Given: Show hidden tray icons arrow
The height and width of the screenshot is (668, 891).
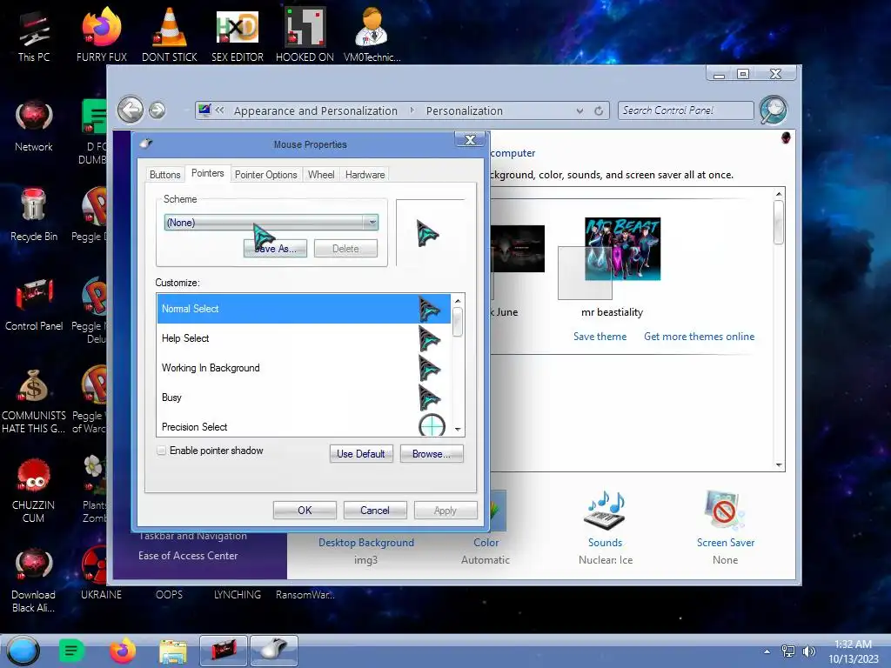Looking at the screenshot, I should pyautogui.click(x=767, y=651).
